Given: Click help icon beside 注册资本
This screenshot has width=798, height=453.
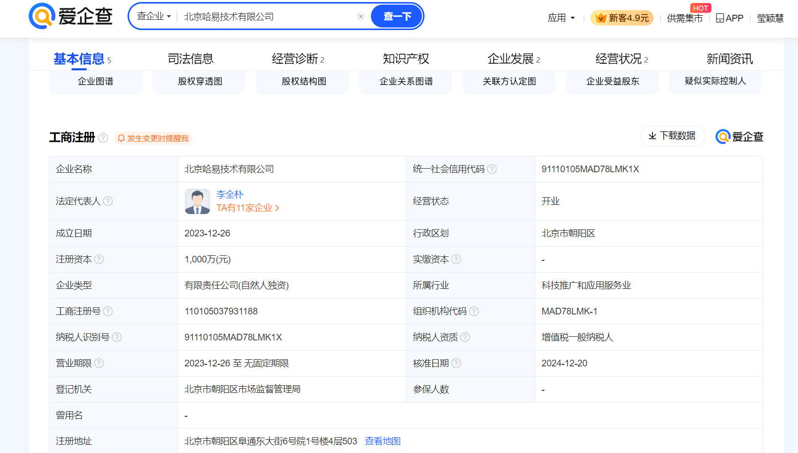Looking at the screenshot, I should click(x=99, y=259).
